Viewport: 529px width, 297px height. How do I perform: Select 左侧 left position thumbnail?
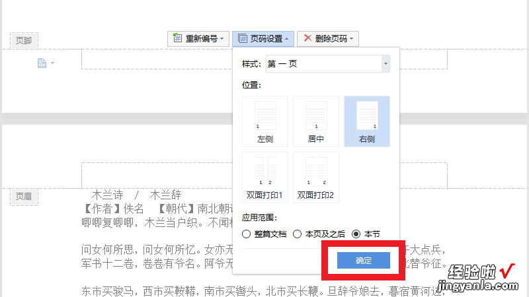pos(265,121)
